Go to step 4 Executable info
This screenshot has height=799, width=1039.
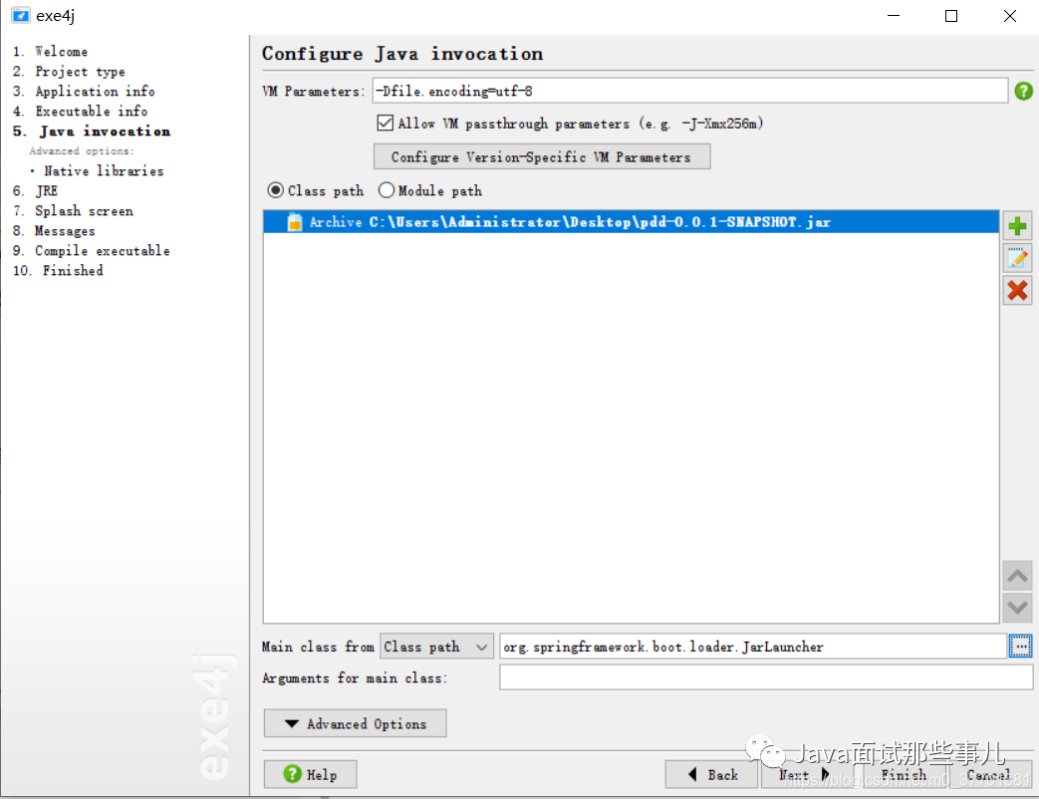pos(80,111)
